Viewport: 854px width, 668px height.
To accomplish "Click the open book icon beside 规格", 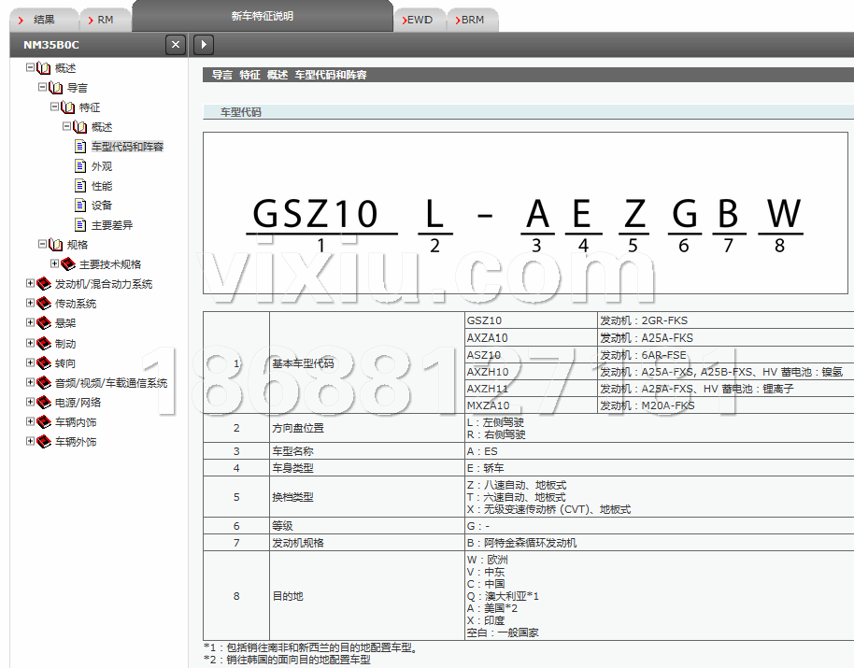I will click(x=56, y=245).
